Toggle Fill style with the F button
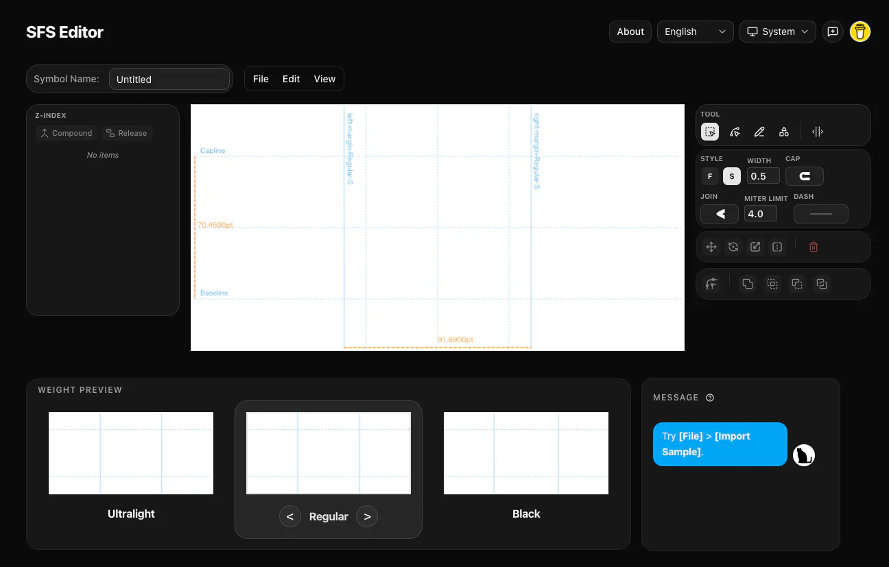The height and width of the screenshot is (567, 889). pos(710,176)
